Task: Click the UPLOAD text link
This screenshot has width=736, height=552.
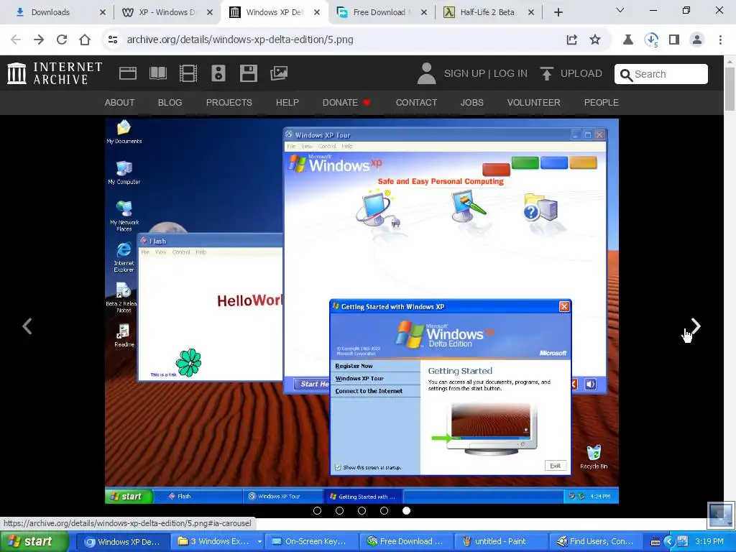Action: click(x=581, y=74)
